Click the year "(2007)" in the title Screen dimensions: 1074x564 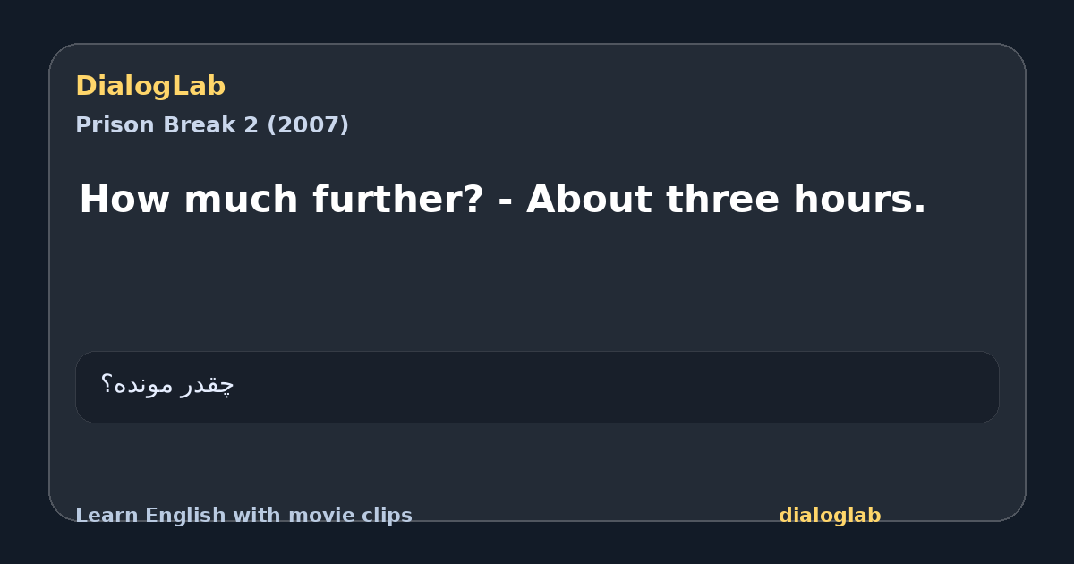308,125
